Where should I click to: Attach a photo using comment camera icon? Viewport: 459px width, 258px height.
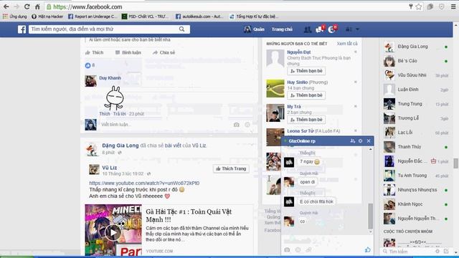(237, 124)
